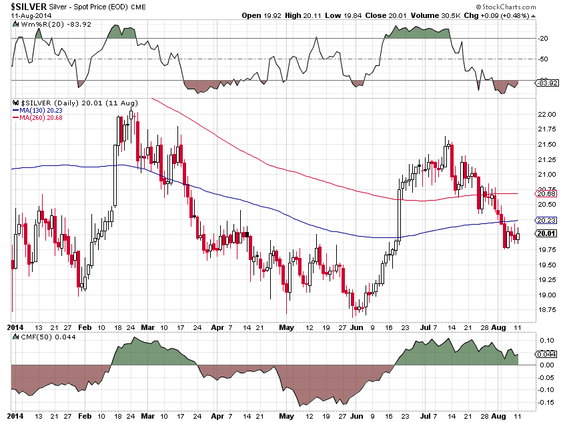Click the 0.044 CMF value tag

pyautogui.click(x=546, y=355)
